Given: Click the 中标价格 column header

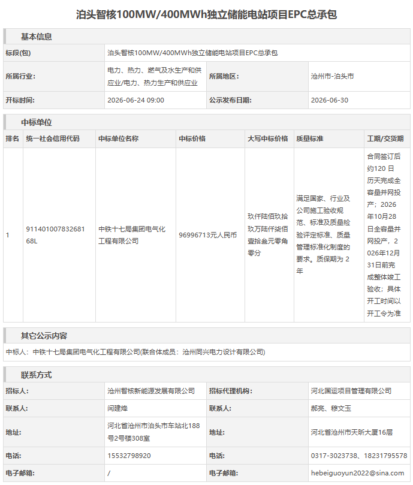Looking at the screenshot, I should [192, 138].
